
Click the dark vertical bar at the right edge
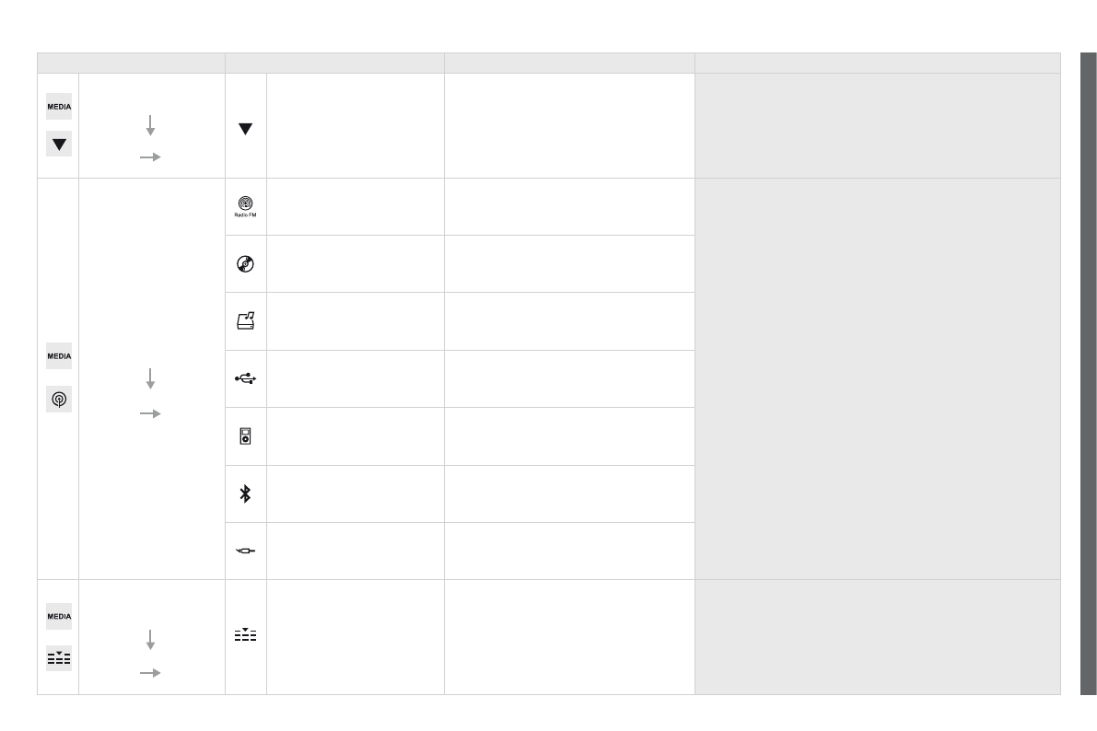coord(1088,373)
